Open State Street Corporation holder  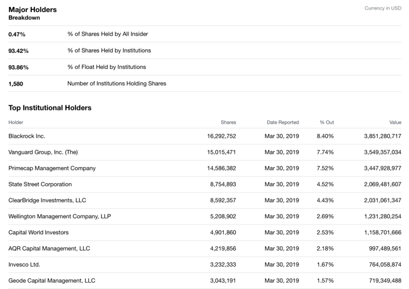(40, 184)
